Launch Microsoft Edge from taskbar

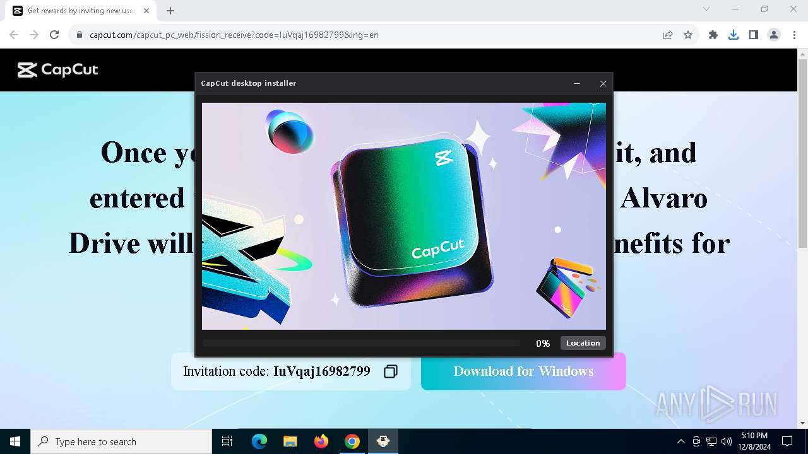tap(259, 441)
